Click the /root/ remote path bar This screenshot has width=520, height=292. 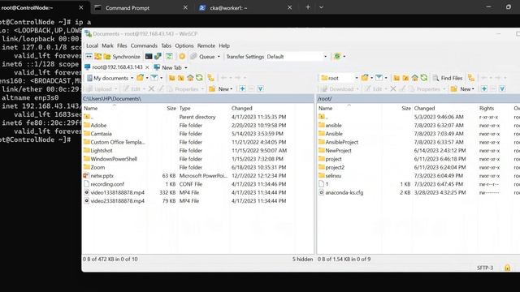418,99
